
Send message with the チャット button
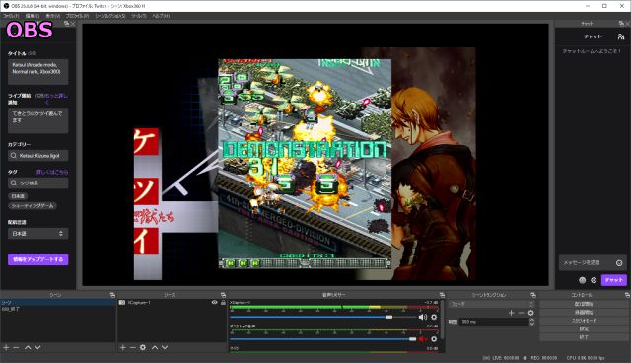pos(613,280)
